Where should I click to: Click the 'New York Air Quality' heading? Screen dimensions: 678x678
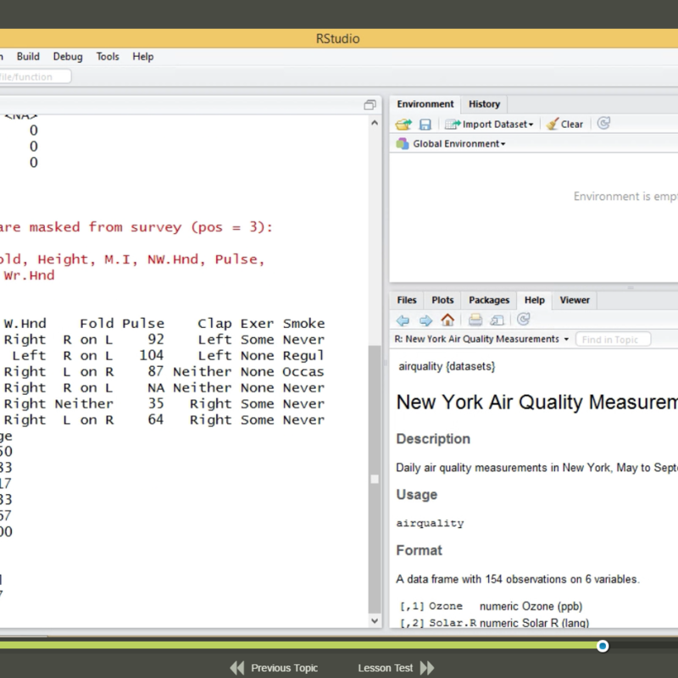click(537, 402)
